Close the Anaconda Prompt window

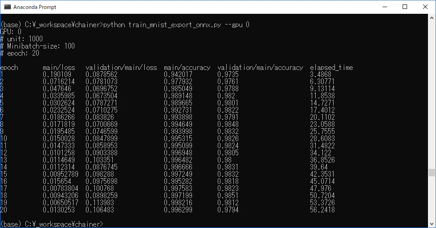coord(425,7)
